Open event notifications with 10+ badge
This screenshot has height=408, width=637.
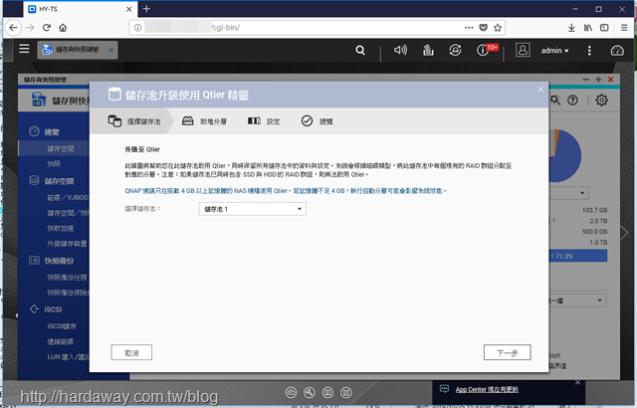coord(487,50)
